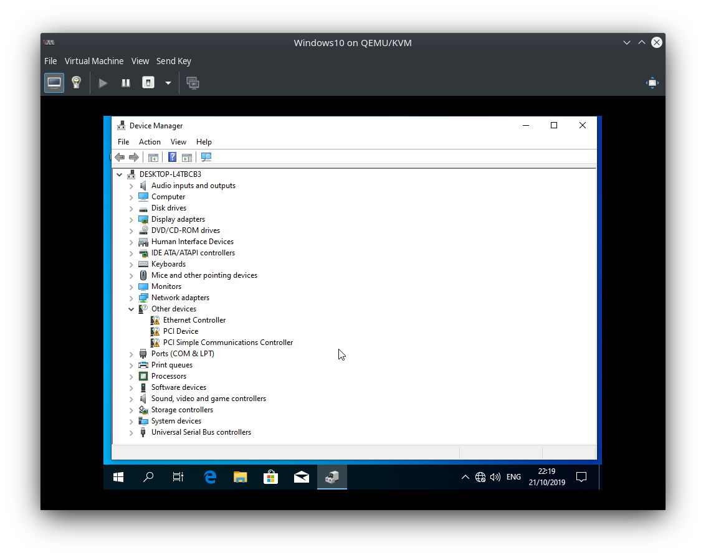Open Device Manager's Help menu
Image resolution: width=706 pixels, height=558 pixels.
[x=204, y=142]
